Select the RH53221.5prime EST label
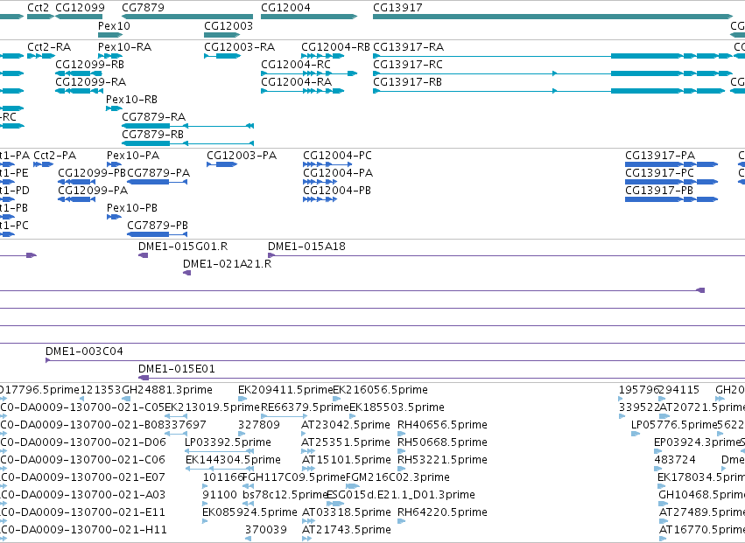 click(442, 460)
